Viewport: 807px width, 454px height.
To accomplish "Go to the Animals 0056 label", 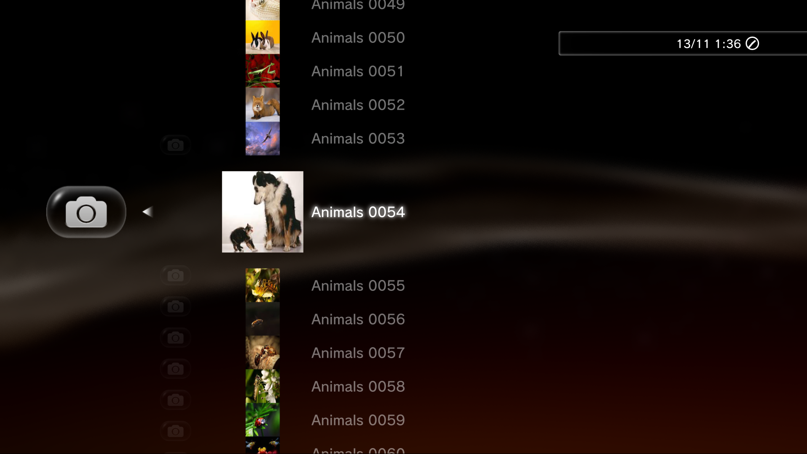I will tap(358, 319).
